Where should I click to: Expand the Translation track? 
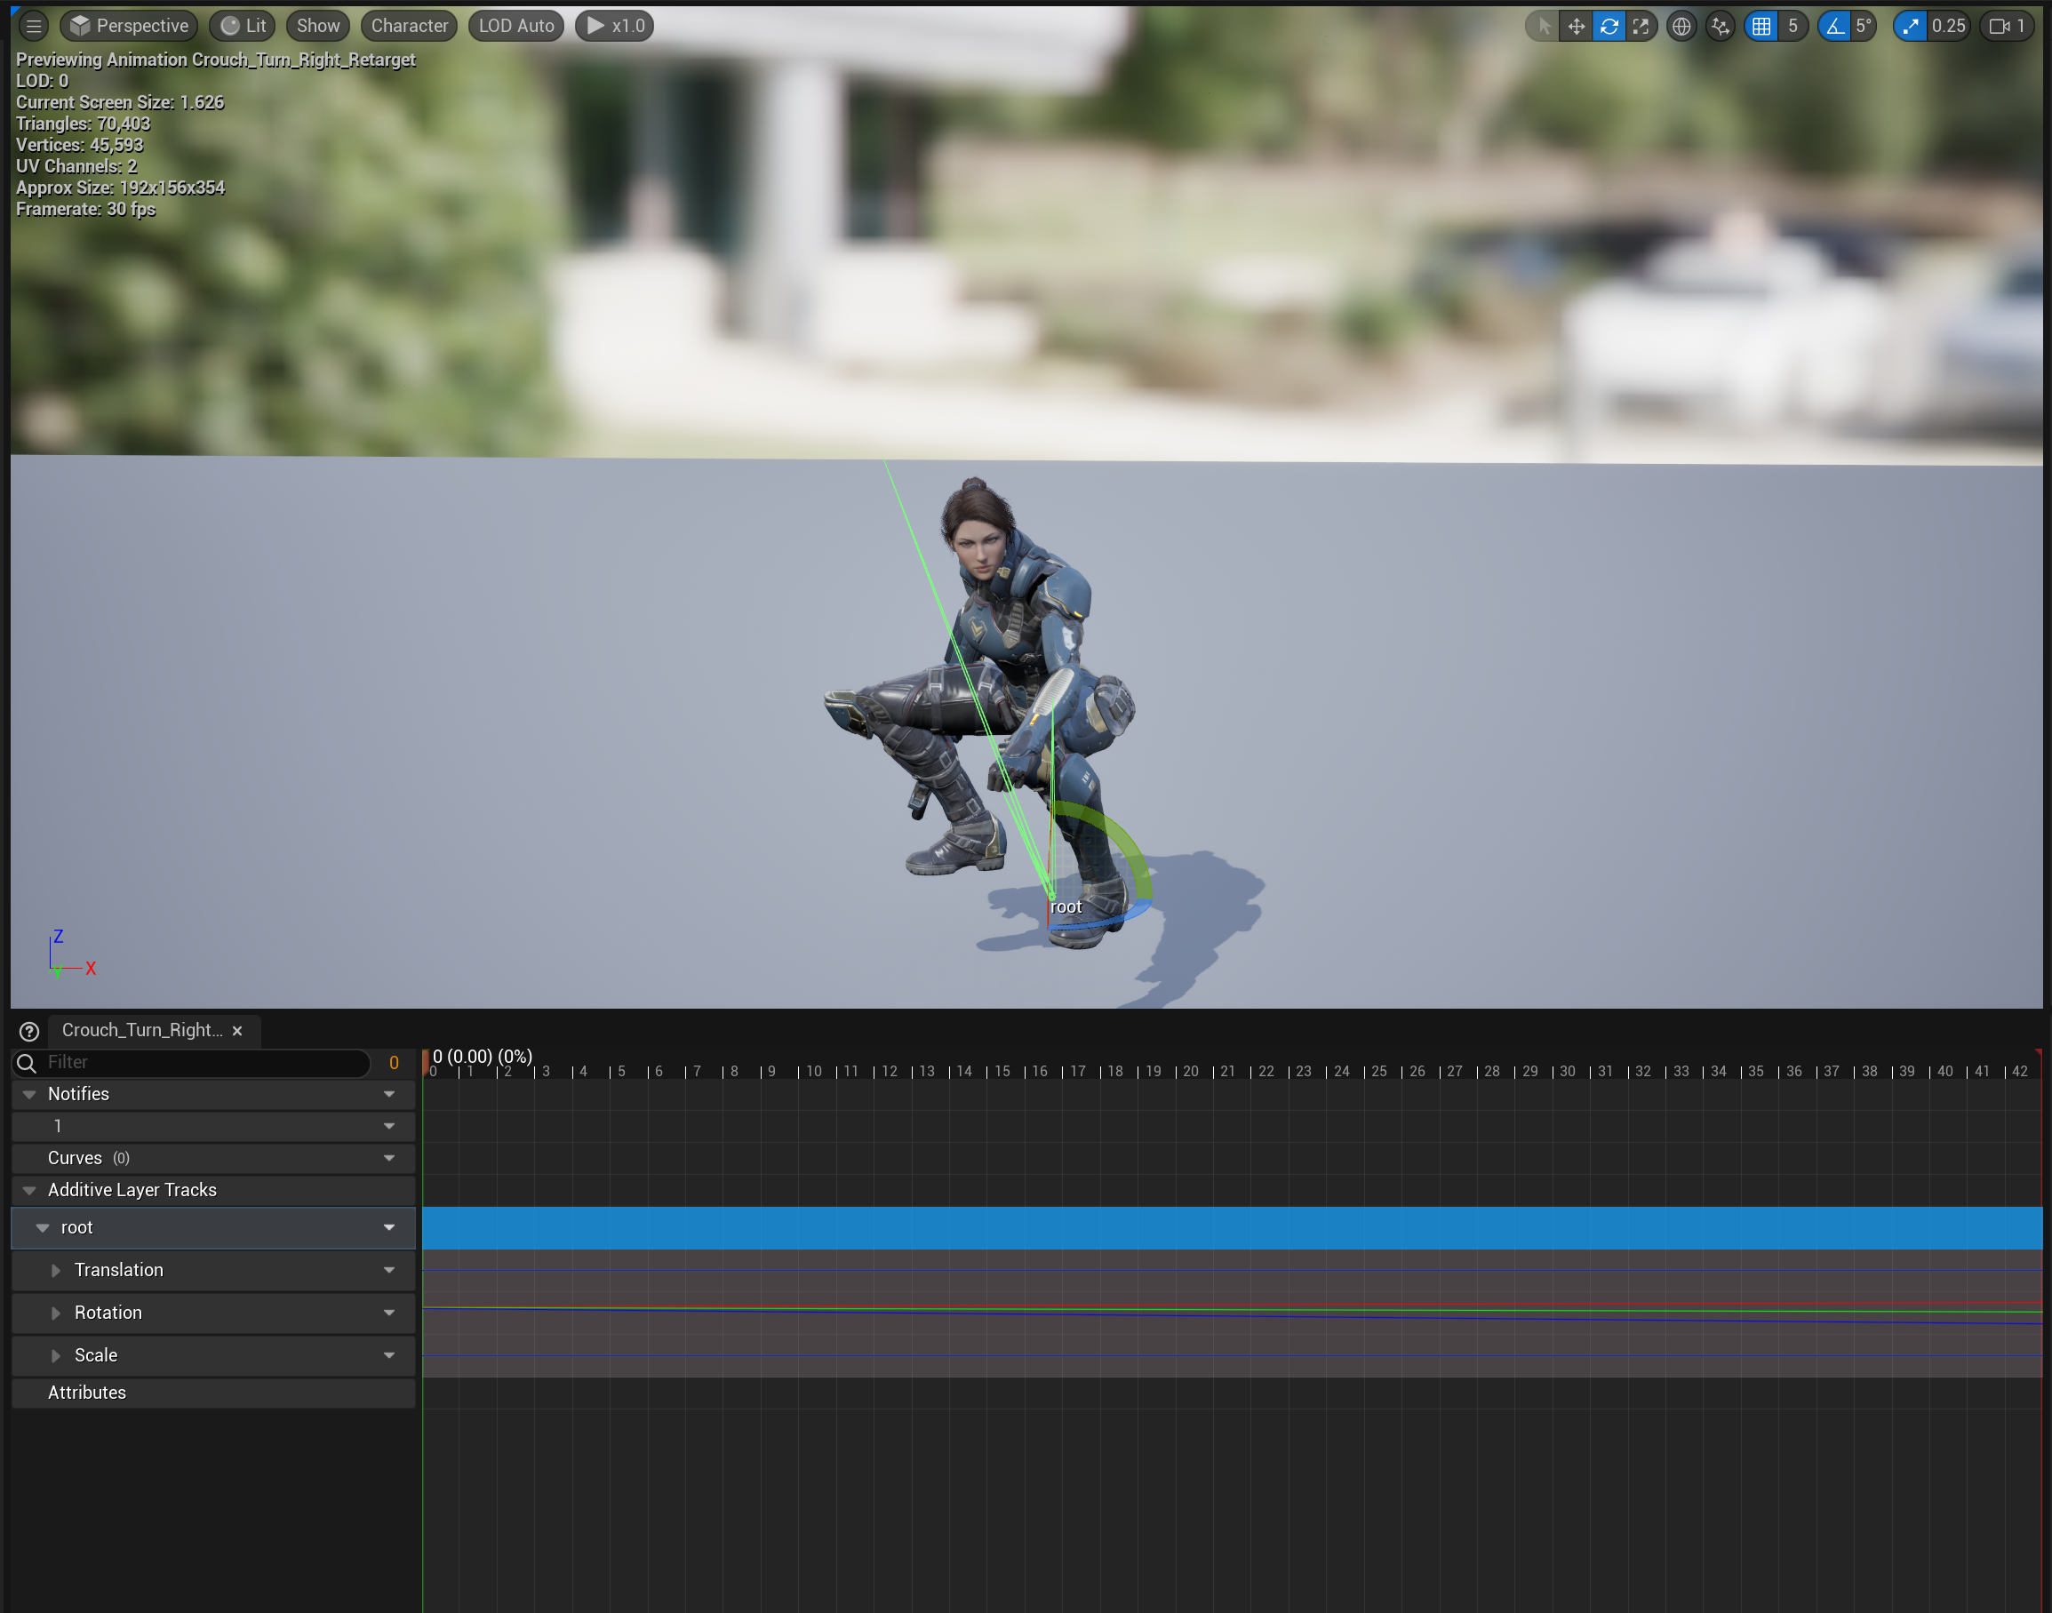point(56,1270)
